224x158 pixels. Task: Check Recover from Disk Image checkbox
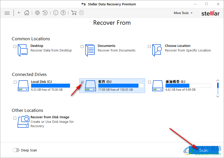tap(15, 118)
